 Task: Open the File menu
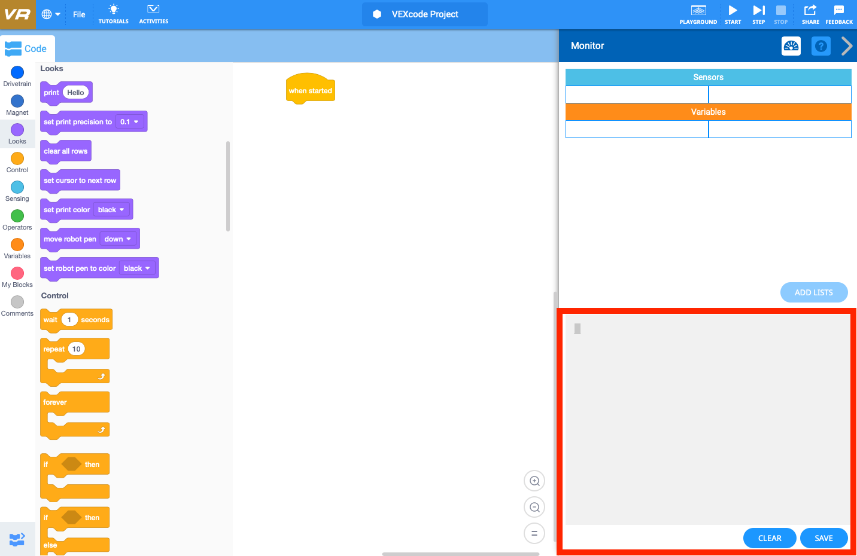tap(78, 14)
